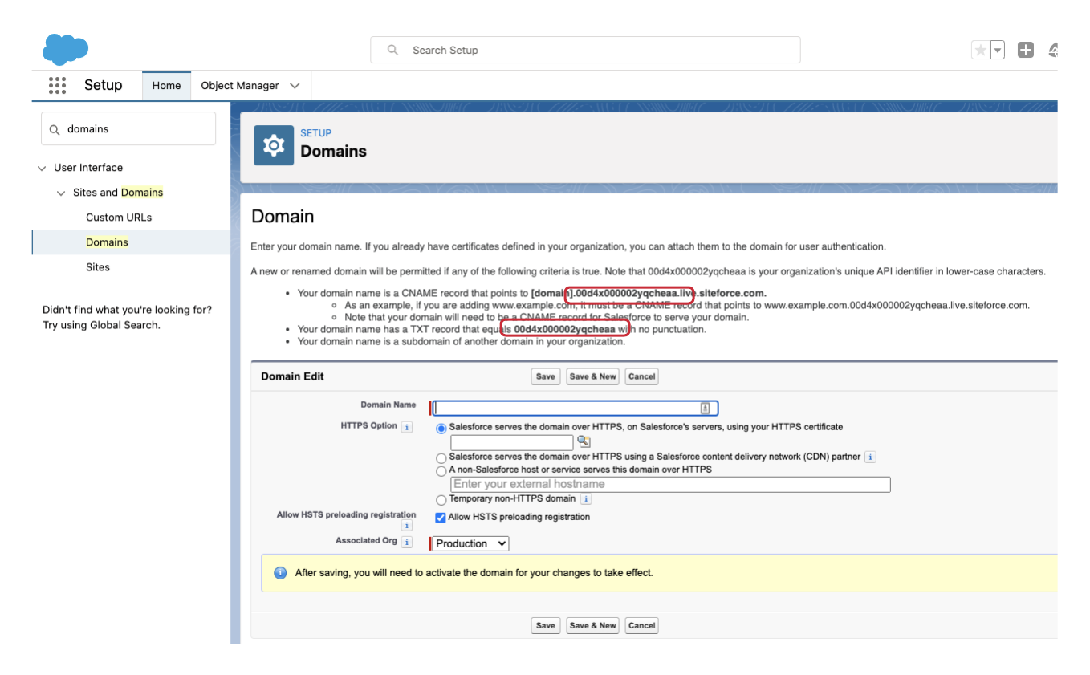
Task: Click the top Save & New button
Action: pyautogui.click(x=592, y=376)
